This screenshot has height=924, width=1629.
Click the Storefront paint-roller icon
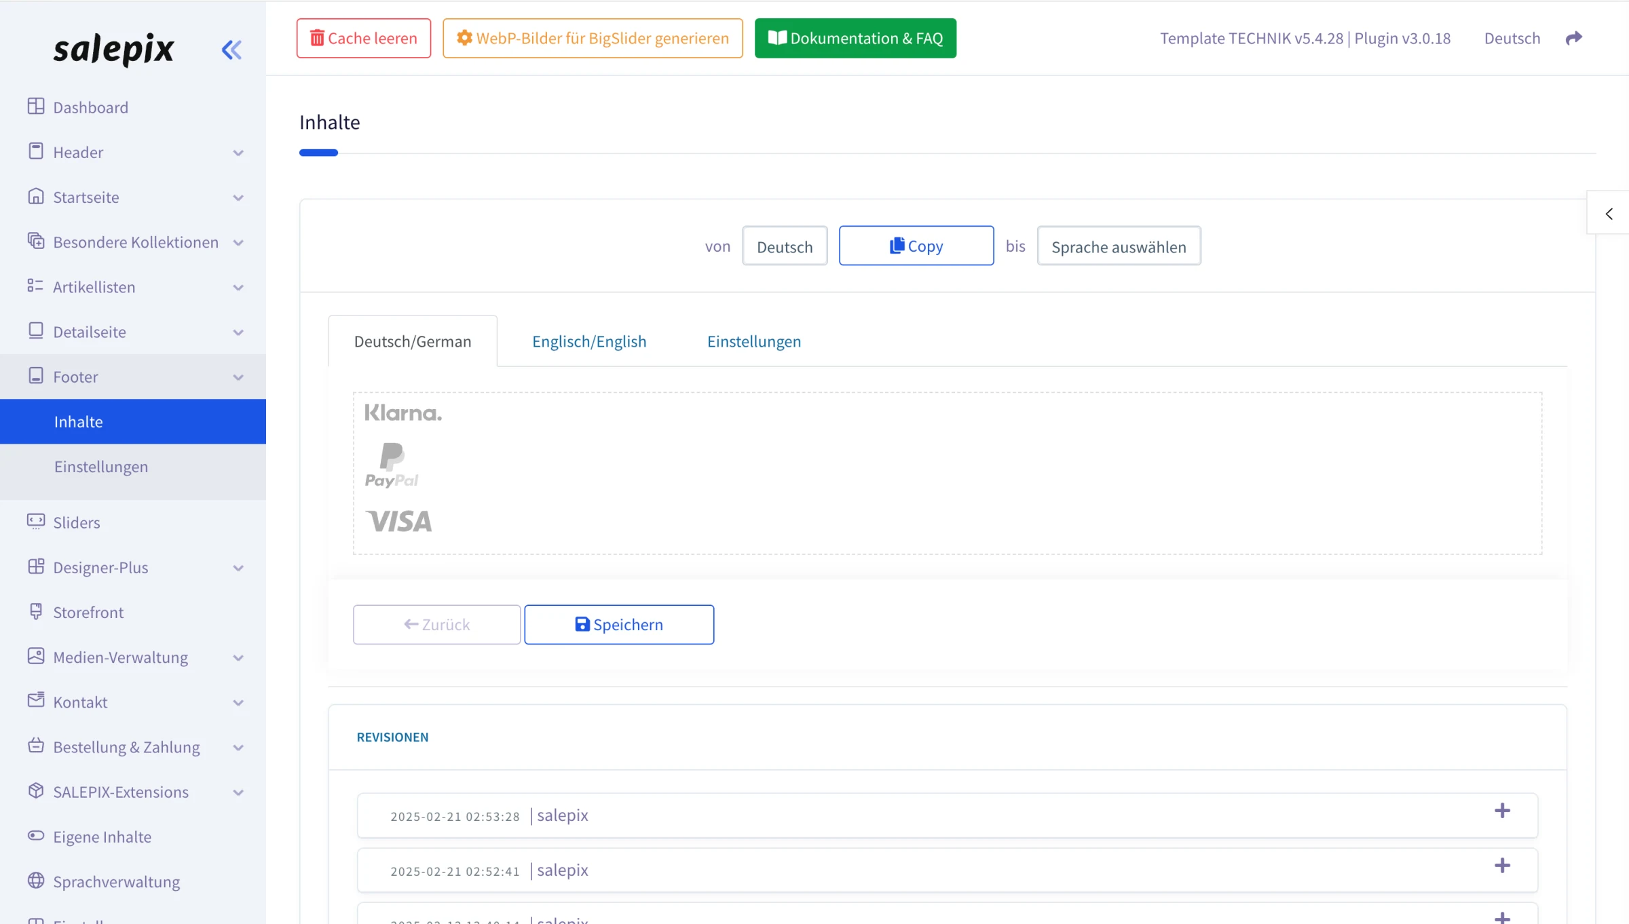coord(36,611)
